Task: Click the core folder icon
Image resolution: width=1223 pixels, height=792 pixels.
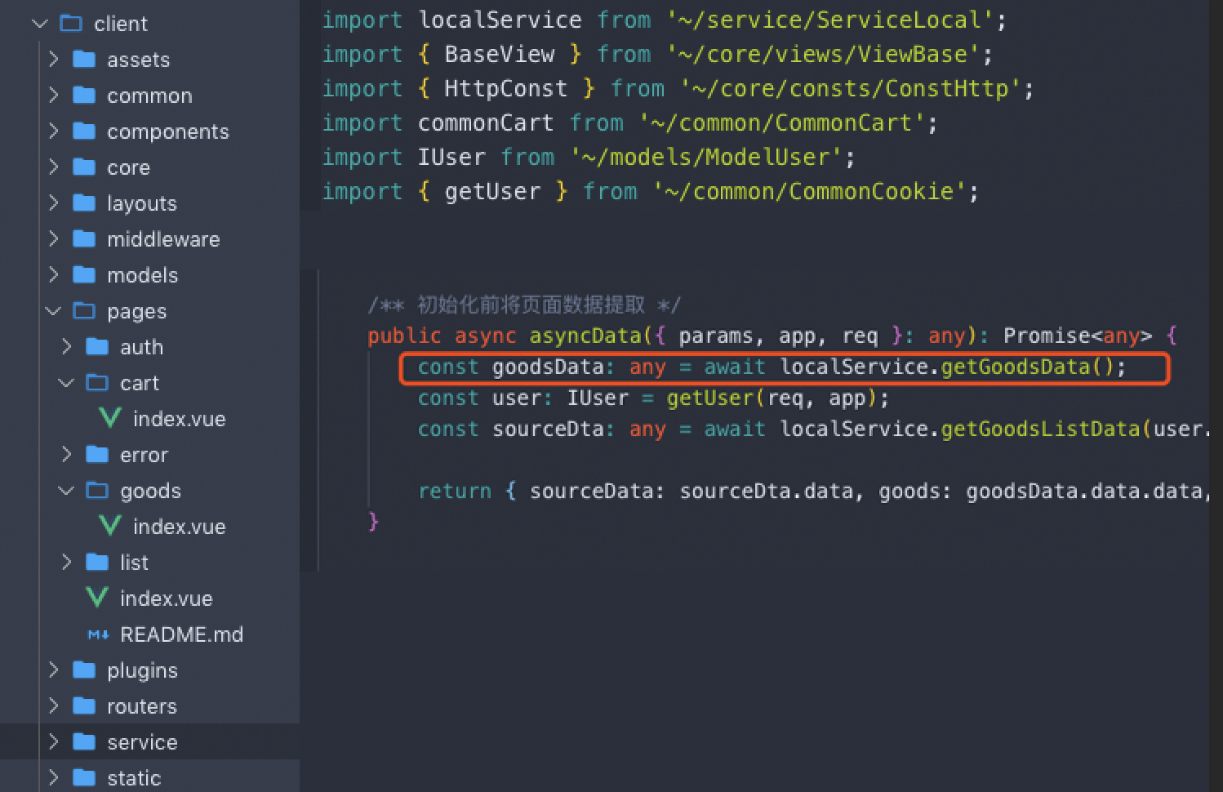Action: point(84,167)
